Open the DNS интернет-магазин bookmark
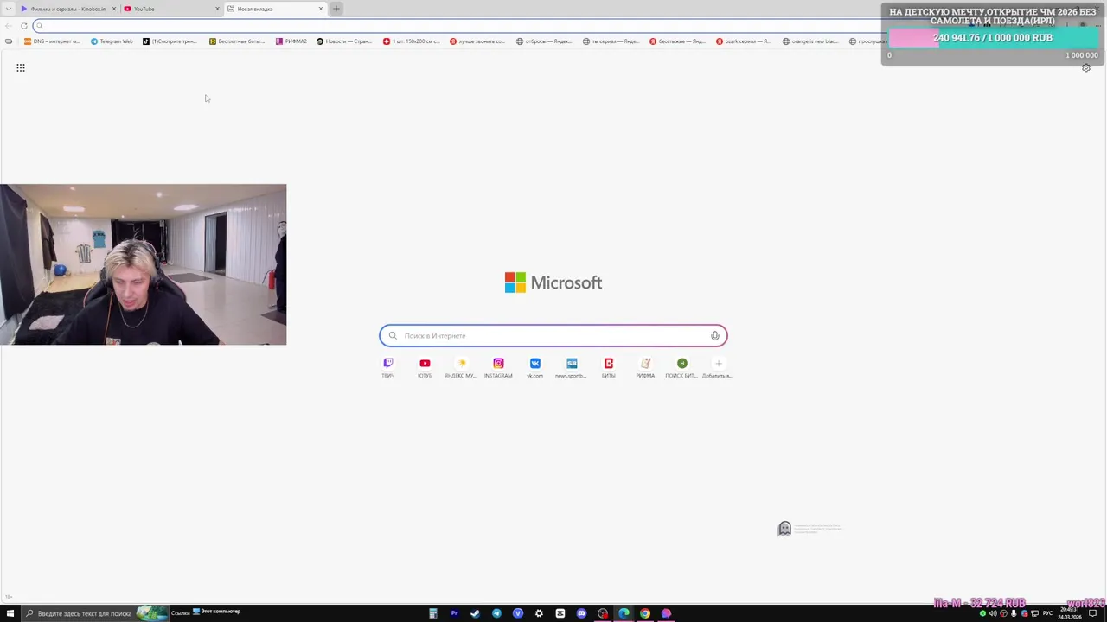Image resolution: width=1107 pixels, height=622 pixels. (52, 41)
